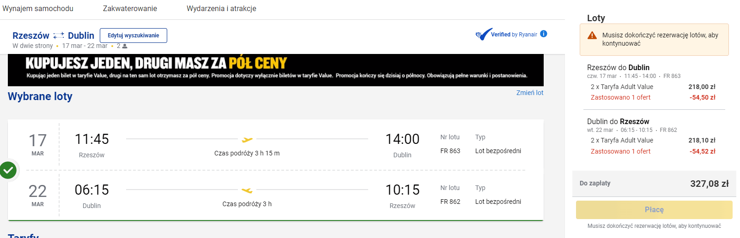The width and height of the screenshot is (740, 238).
Task: Click the Verified by Ryanair info icon
Action: point(544,34)
